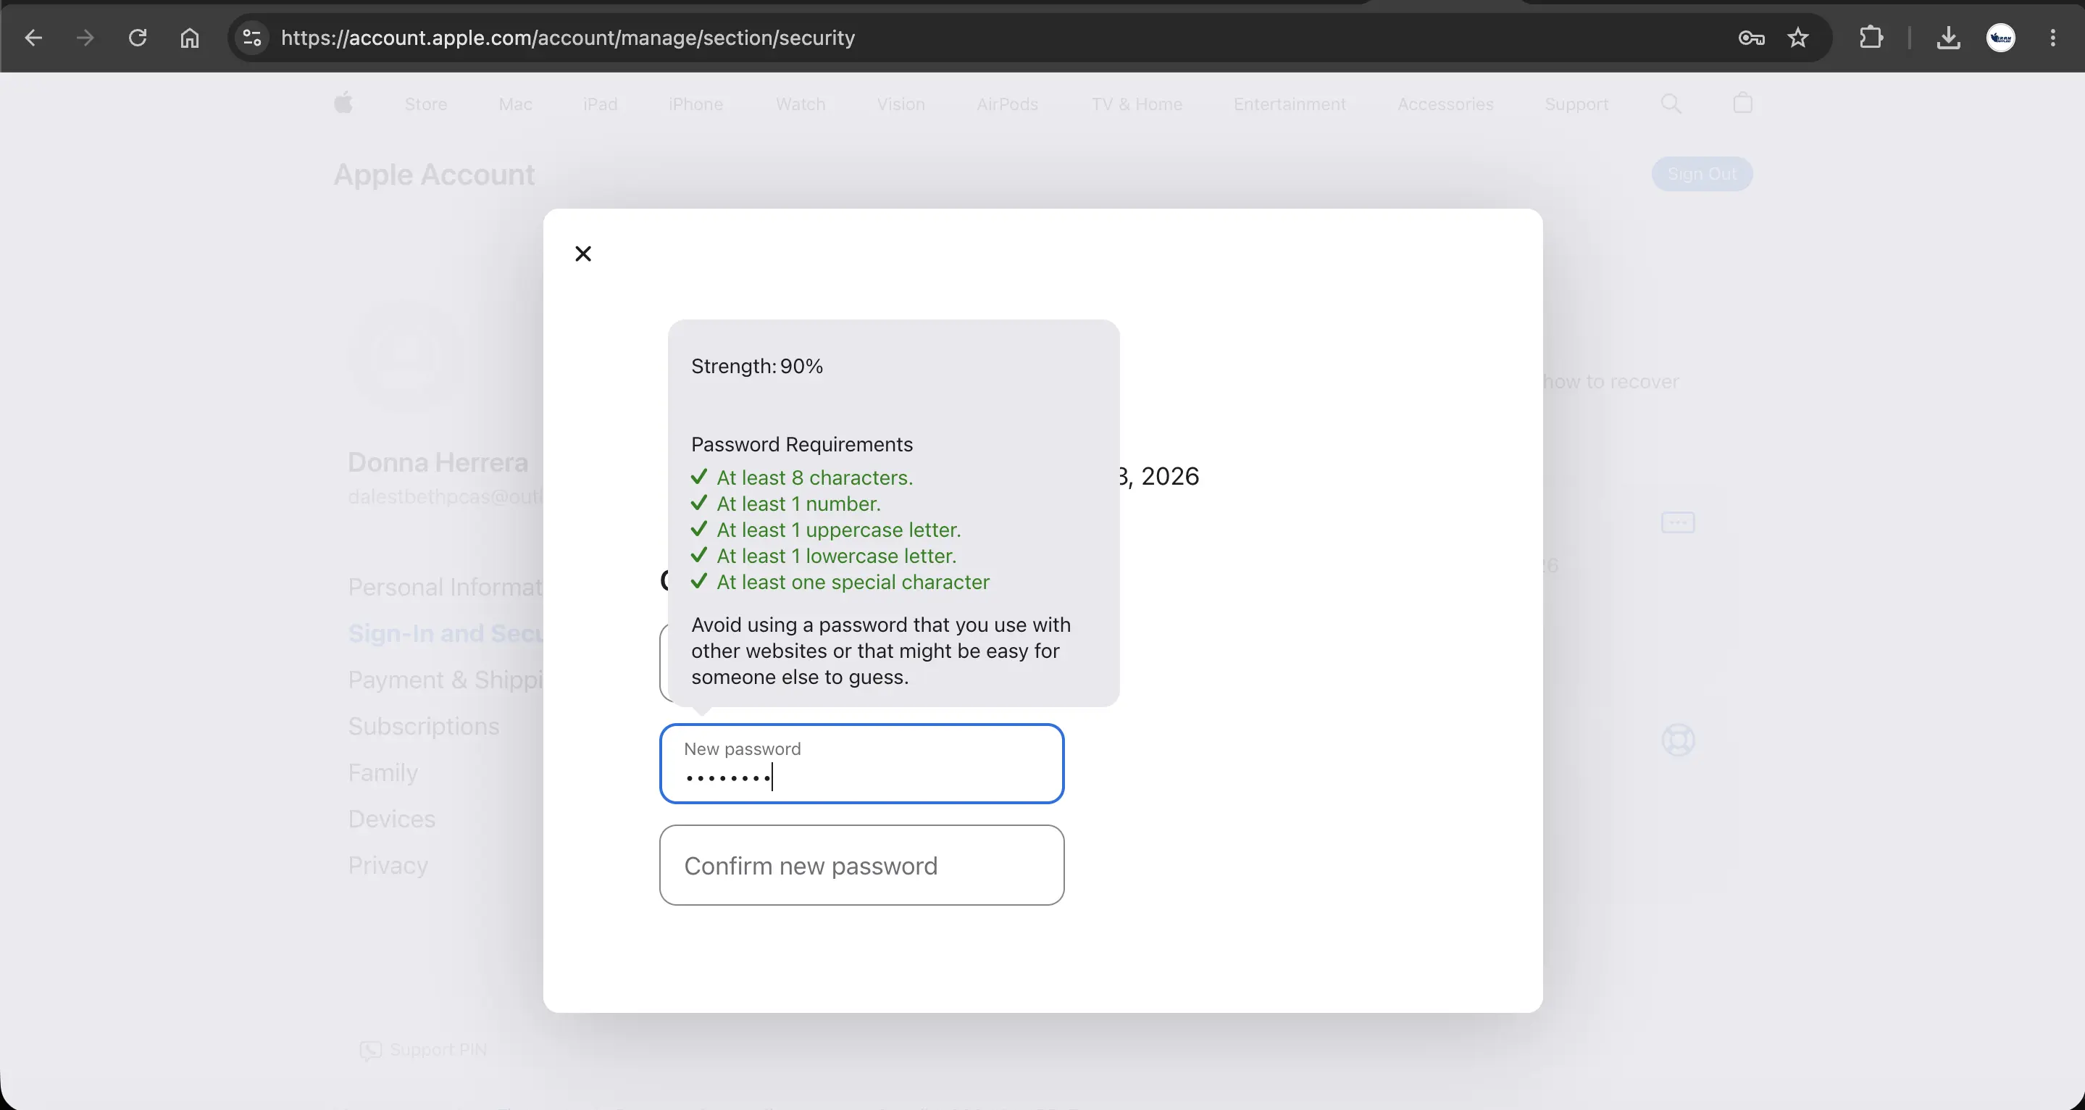Open Store in the Apple nav bar
The height and width of the screenshot is (1110, 2085).
coord(426,104)
